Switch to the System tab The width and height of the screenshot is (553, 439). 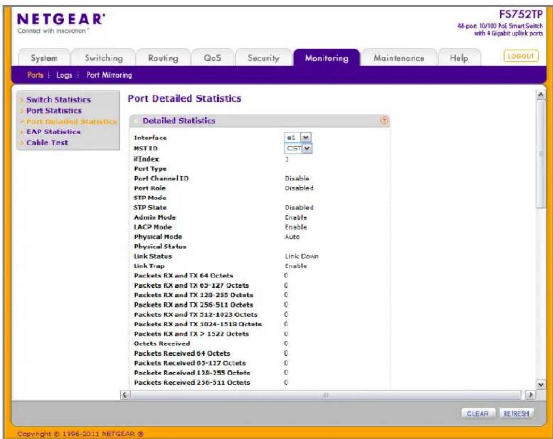coord(44,58)
